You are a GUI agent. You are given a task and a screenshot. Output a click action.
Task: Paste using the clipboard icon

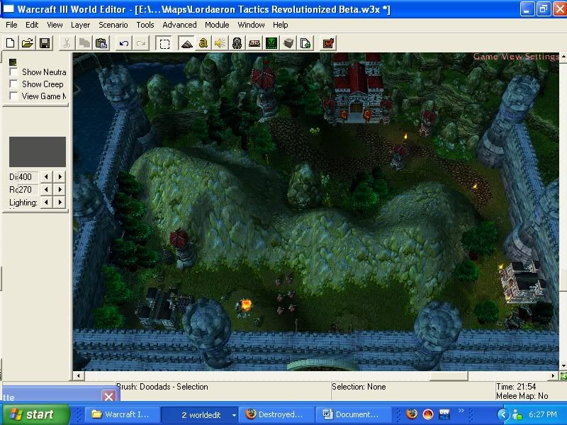click(101, 43)
